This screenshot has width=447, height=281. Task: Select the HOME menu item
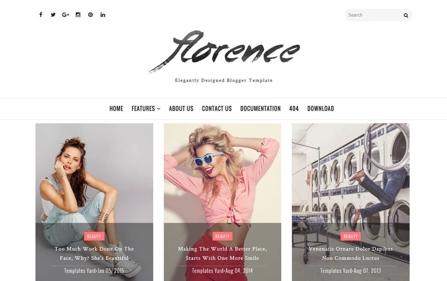[x=116, y=108]
